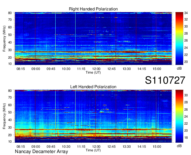This screenshot has height=155, width=191.
Task: Click the 20 value on top color bar
Action: tap(186, 62)
